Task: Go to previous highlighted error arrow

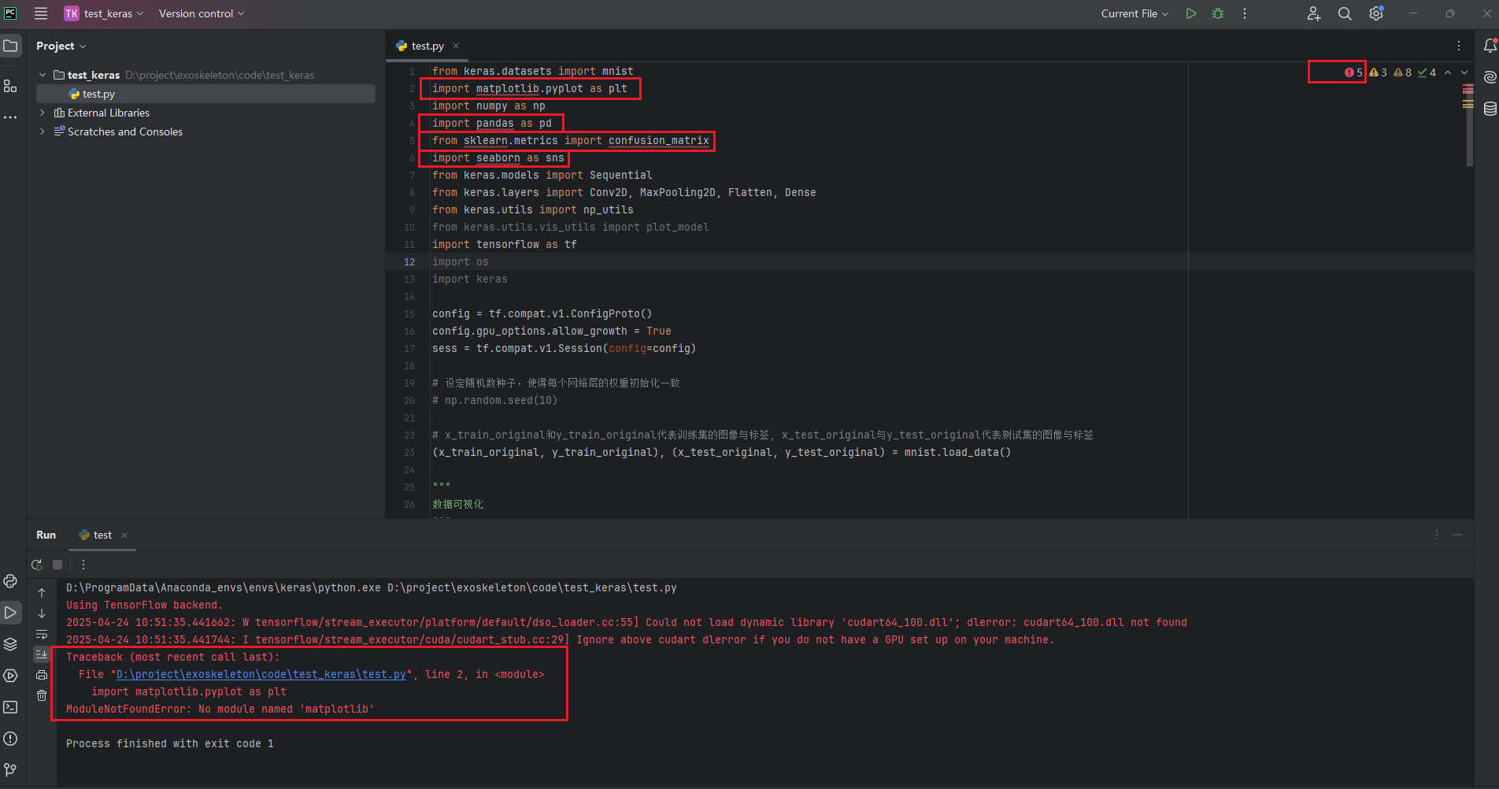Action: (1448, 72)
